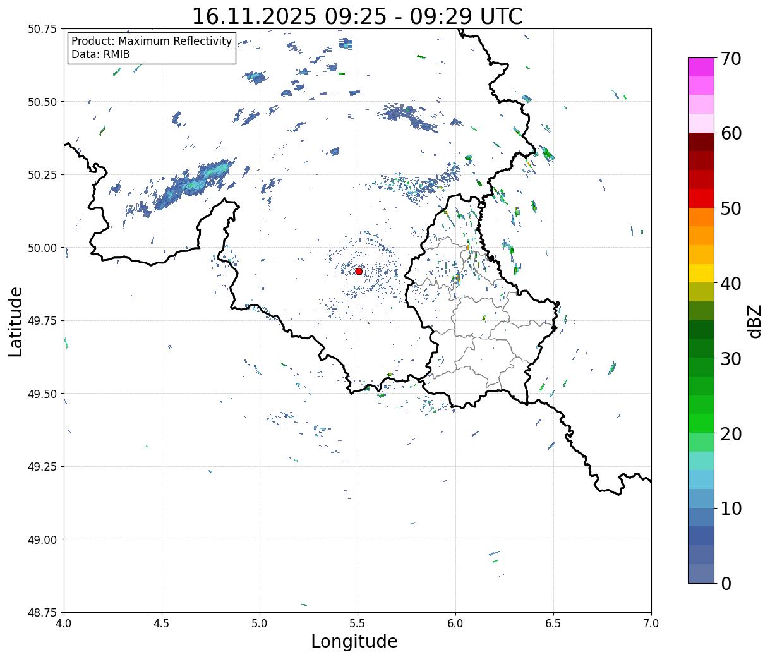The image size is (770, 657).
Task: Click the colorbar tick label 20
Action: [730, 433]
